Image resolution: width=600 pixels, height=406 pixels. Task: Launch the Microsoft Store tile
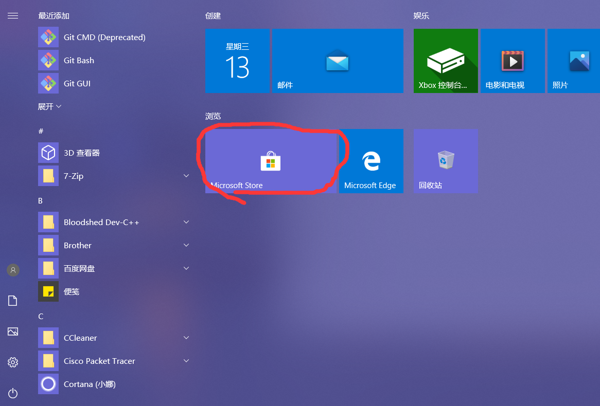click(271, 161)
